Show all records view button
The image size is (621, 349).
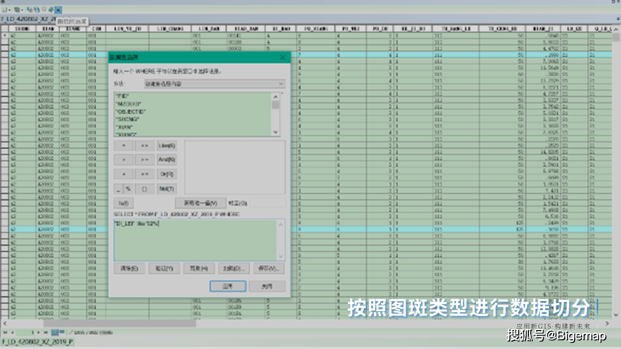55,333
